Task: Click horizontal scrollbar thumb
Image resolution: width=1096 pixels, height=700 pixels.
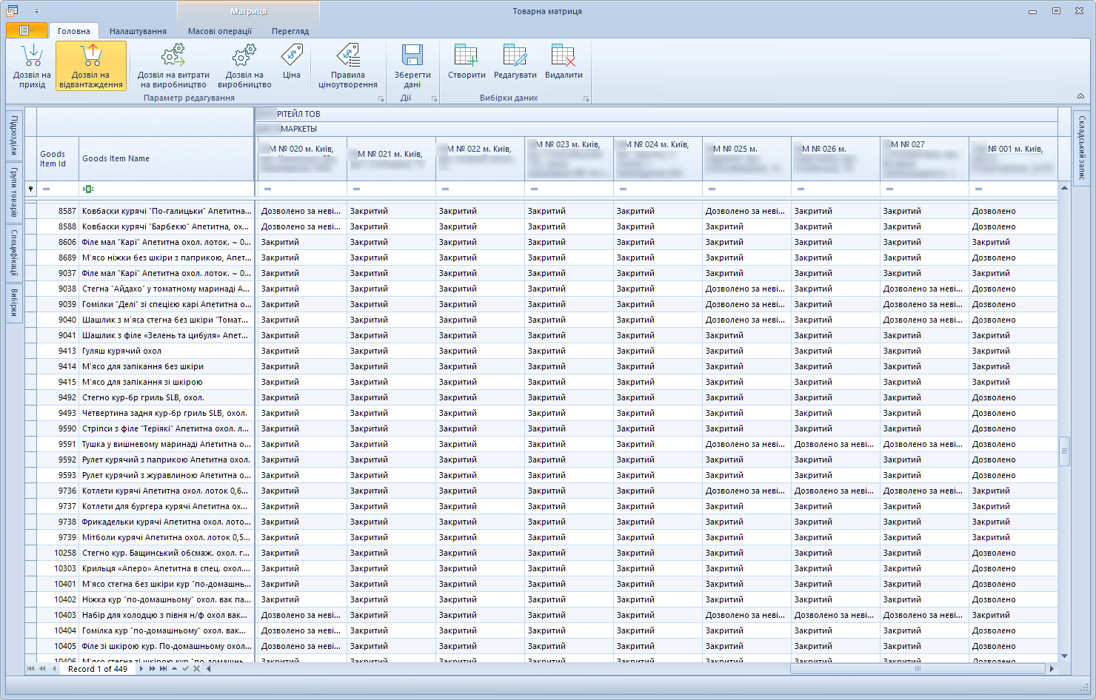Action: pos(918,669)
